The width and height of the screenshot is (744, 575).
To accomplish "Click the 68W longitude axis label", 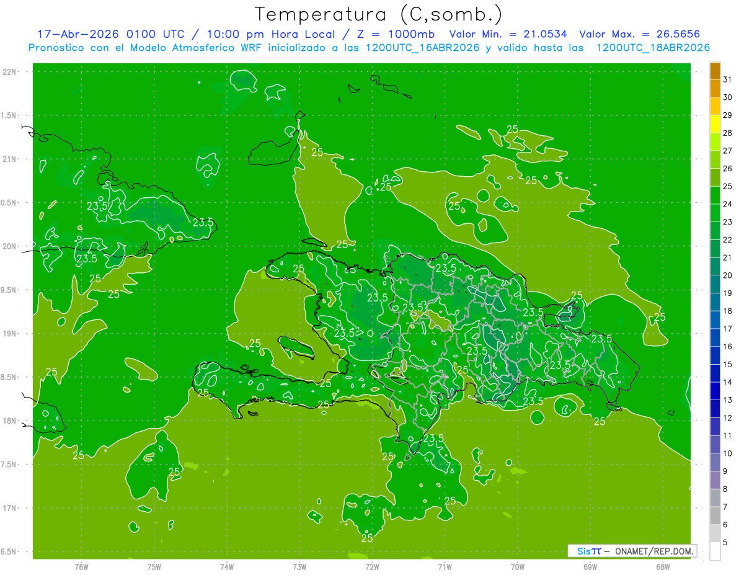I will [662, 566].
